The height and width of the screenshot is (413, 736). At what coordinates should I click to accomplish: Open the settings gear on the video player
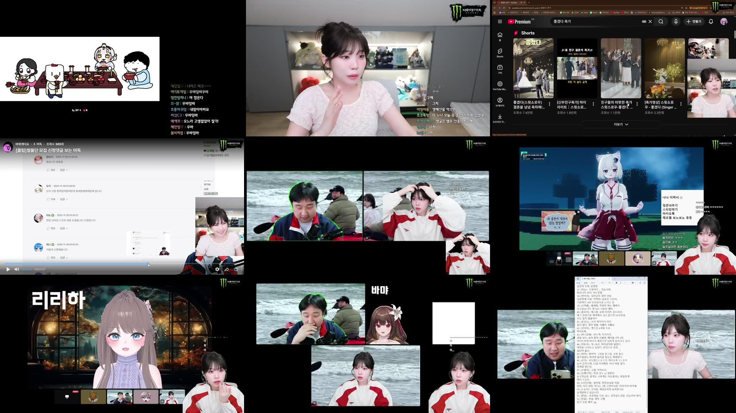(x=217, y=269)
